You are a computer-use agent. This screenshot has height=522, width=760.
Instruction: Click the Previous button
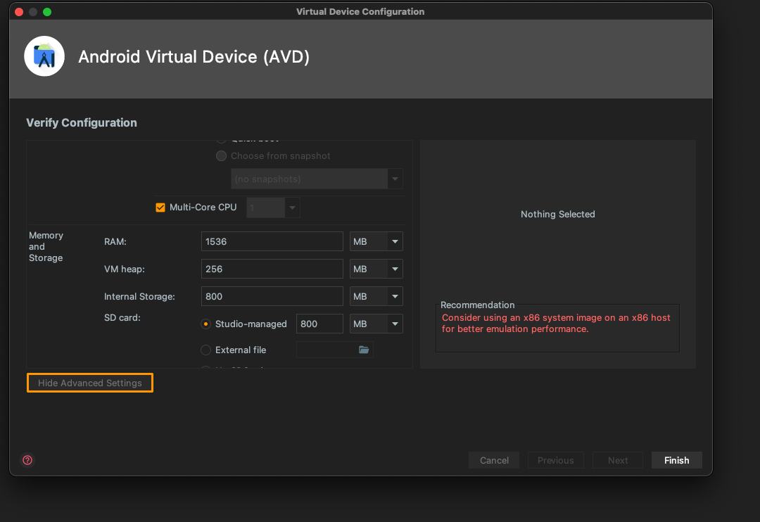coord(555,461)
